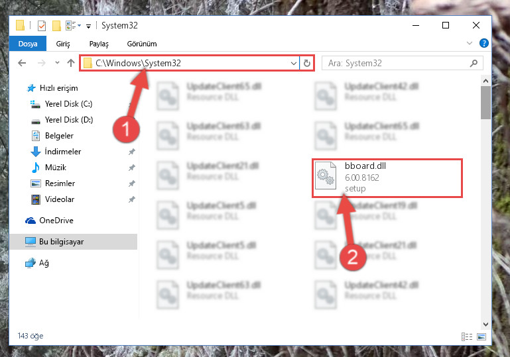510x357 pixels.
Task: Click Properties icon in quick access toolbar
Action: (42, 25)
